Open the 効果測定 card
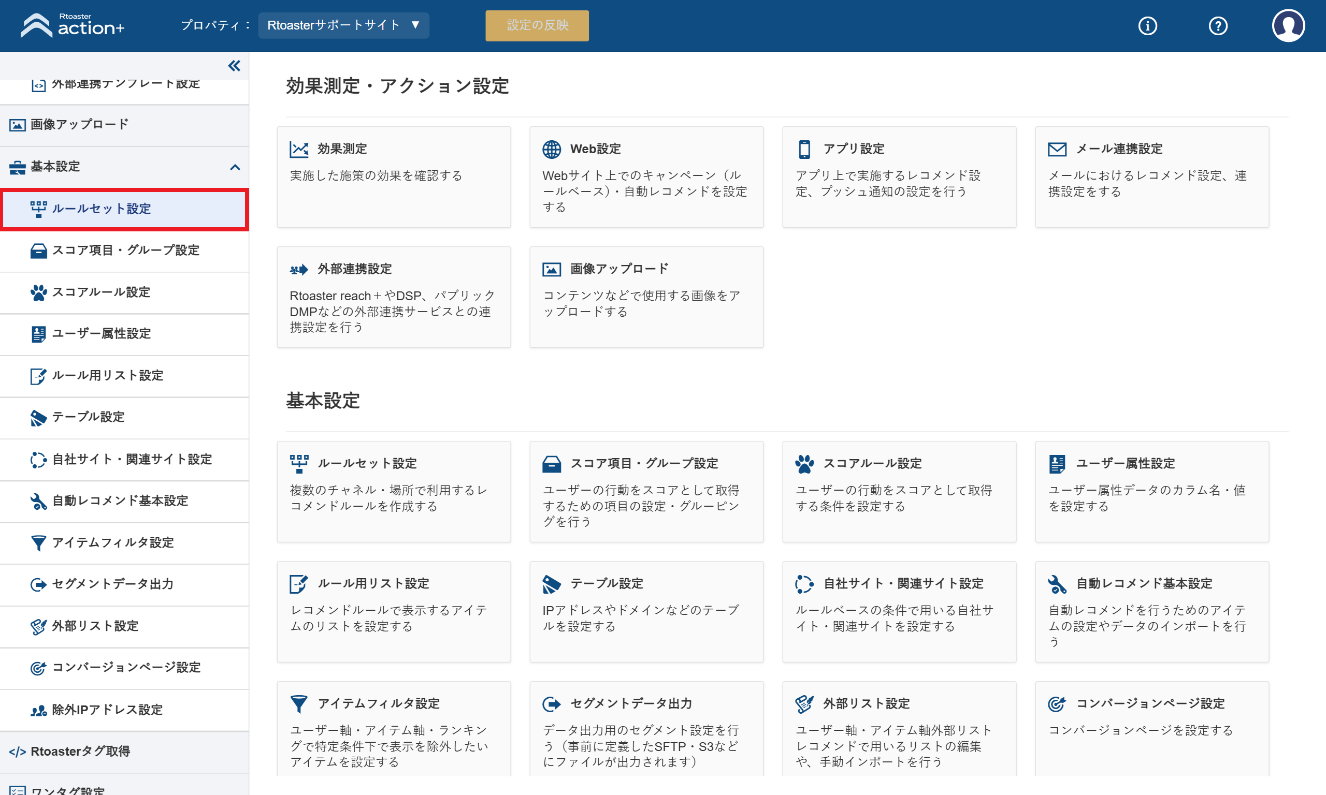Viewport: 1326px width, 795px height. click(x=394, y=177)
